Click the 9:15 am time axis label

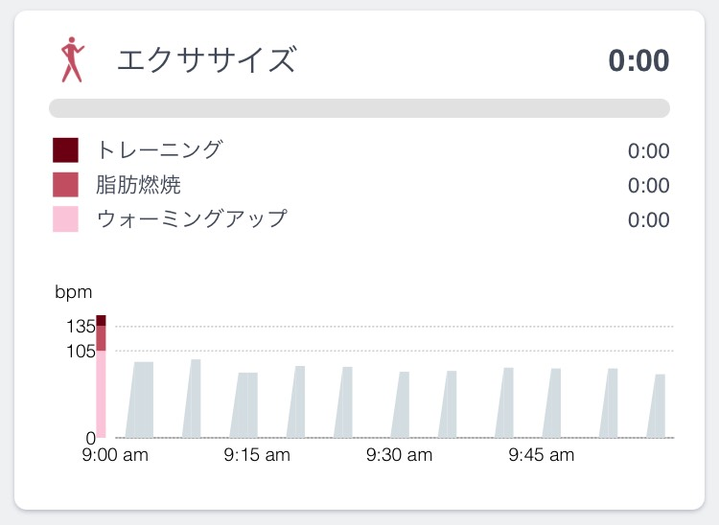click(257, 455)
